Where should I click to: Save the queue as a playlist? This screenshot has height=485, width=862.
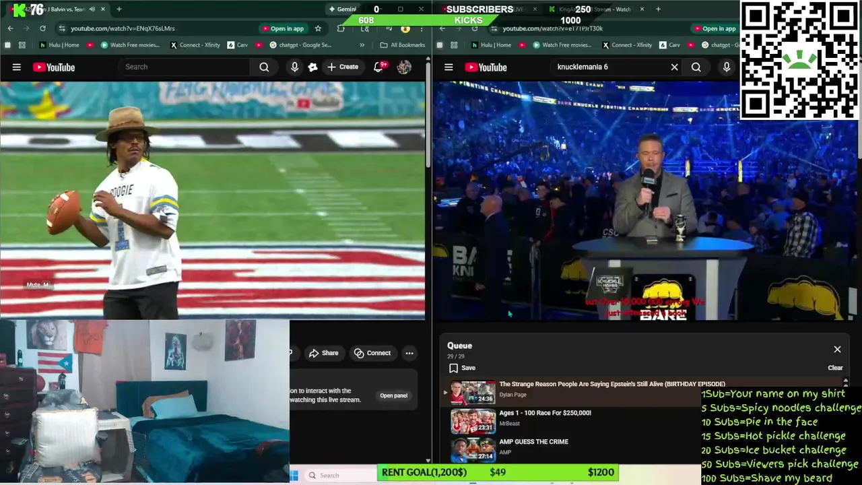462,368
